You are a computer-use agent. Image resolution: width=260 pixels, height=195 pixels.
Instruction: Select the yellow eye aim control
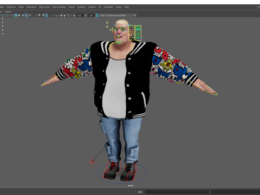pyautogui.click(x=112, y=30)
